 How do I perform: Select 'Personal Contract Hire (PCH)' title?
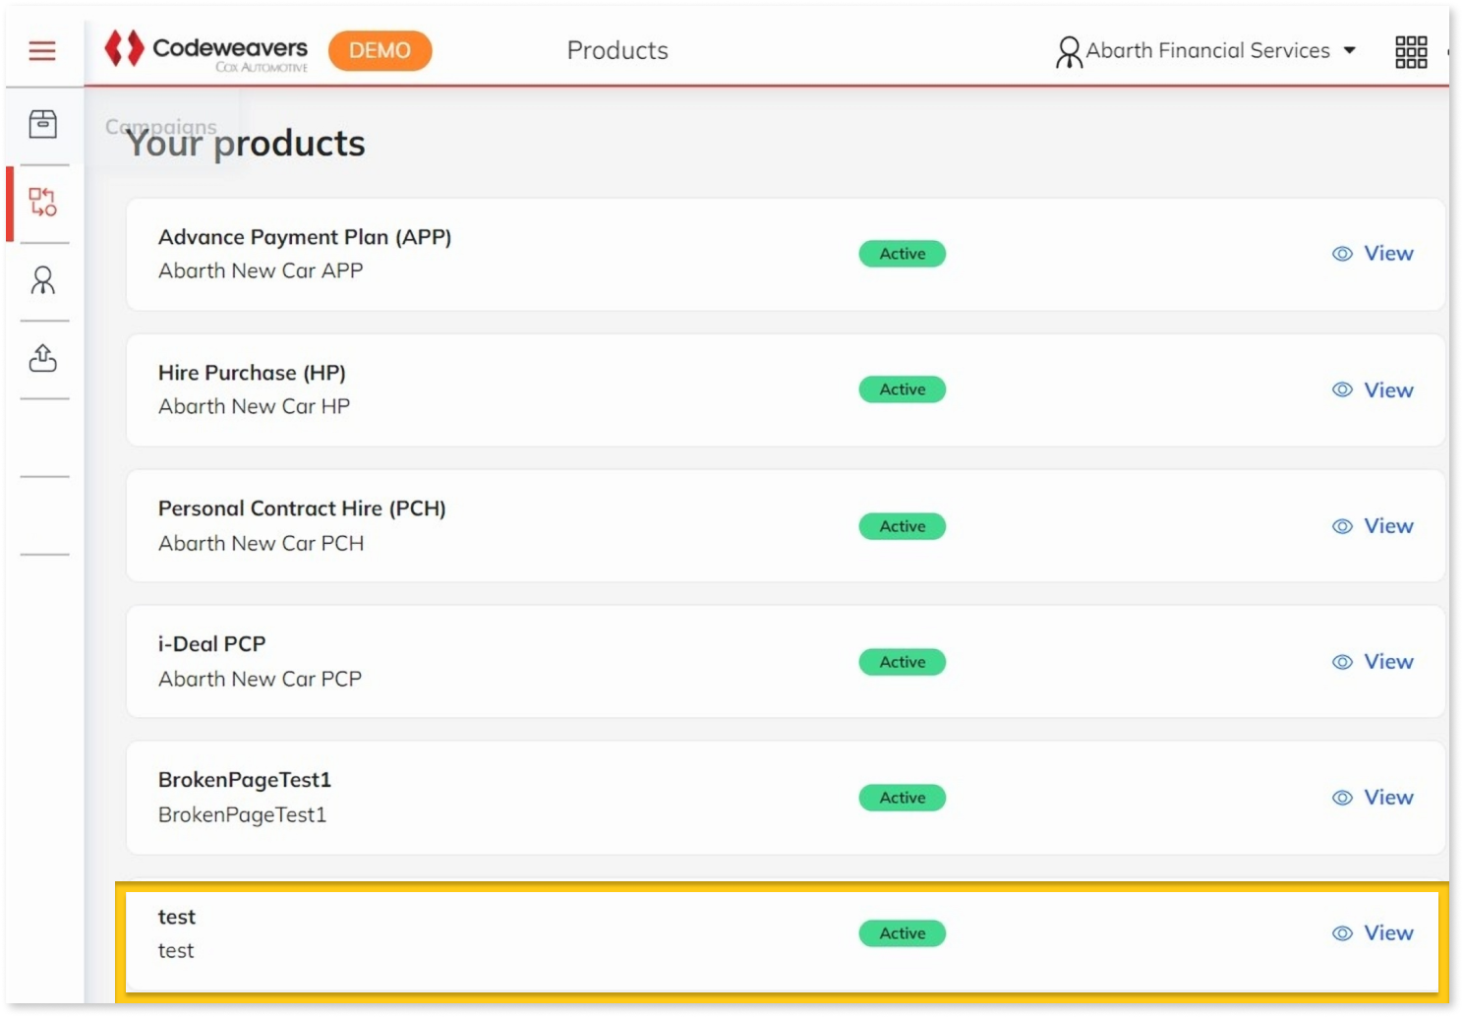(x=302, y=508)
